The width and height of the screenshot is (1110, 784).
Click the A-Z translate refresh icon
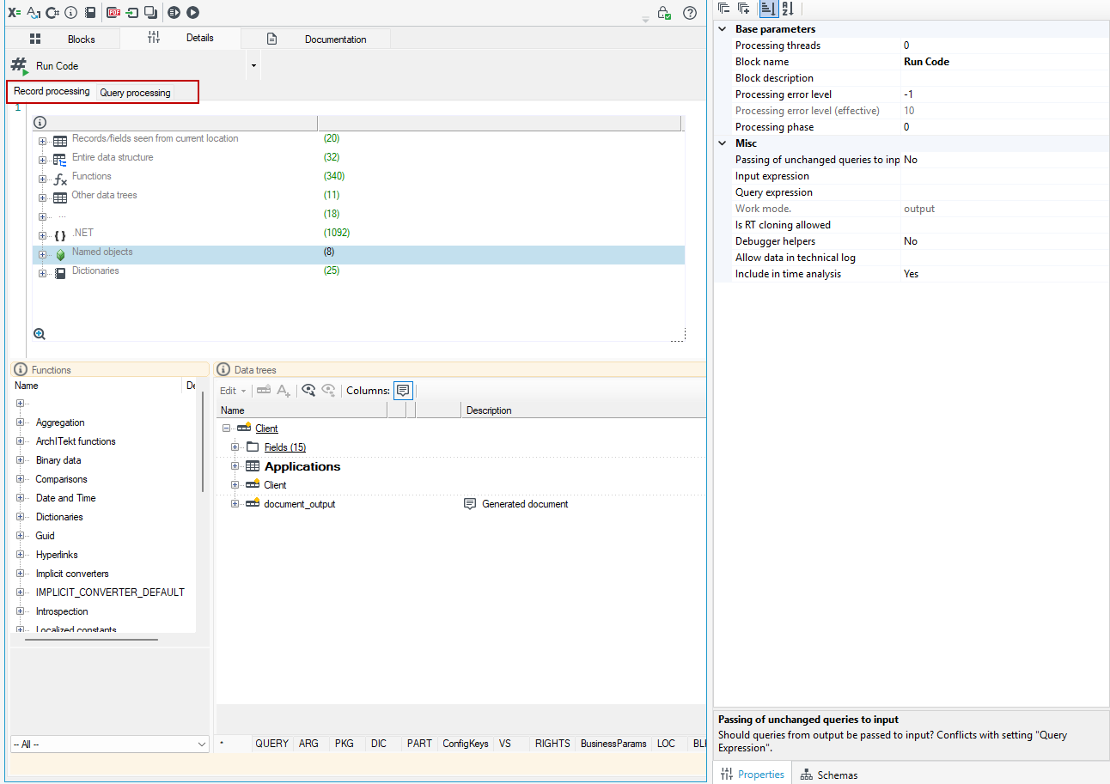pyautogui.click(x=34, y=13)
